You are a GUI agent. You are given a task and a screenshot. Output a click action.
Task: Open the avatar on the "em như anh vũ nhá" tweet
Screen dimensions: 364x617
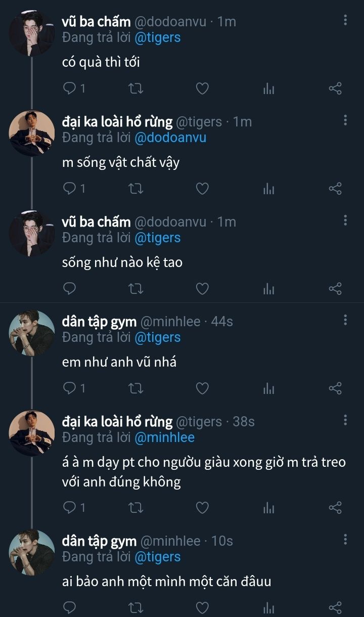tap(31, 333)
